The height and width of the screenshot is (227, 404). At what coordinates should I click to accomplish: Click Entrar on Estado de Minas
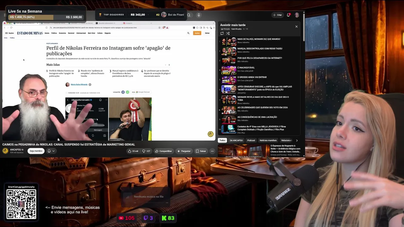pos(207,33)
